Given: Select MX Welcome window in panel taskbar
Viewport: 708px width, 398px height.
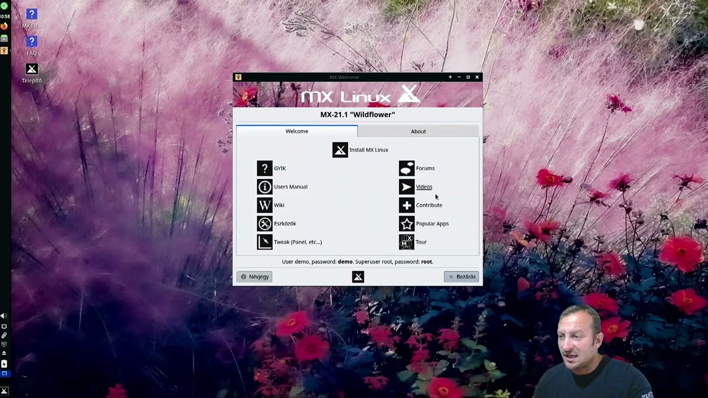Looking at the screenshot, I should pyautogui.click(x=4, y=50).
